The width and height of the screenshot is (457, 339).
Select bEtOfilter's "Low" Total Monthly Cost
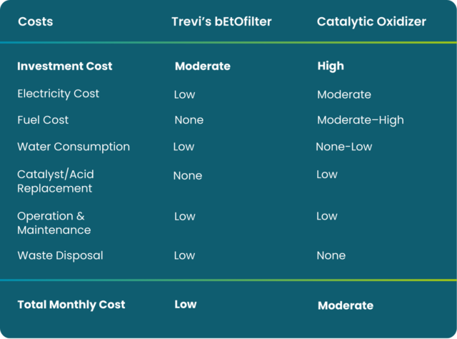click(186, 305)
